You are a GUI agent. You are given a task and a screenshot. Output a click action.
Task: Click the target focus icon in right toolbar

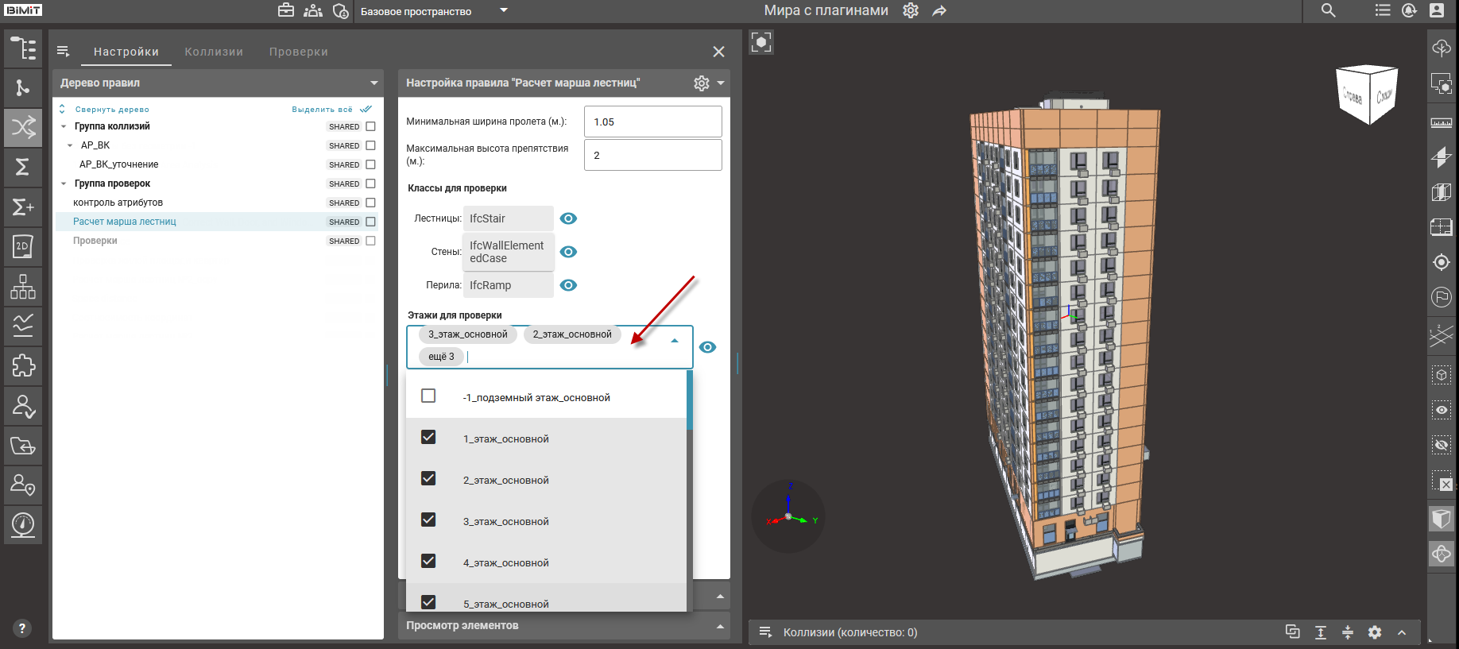click(1442, 262)
